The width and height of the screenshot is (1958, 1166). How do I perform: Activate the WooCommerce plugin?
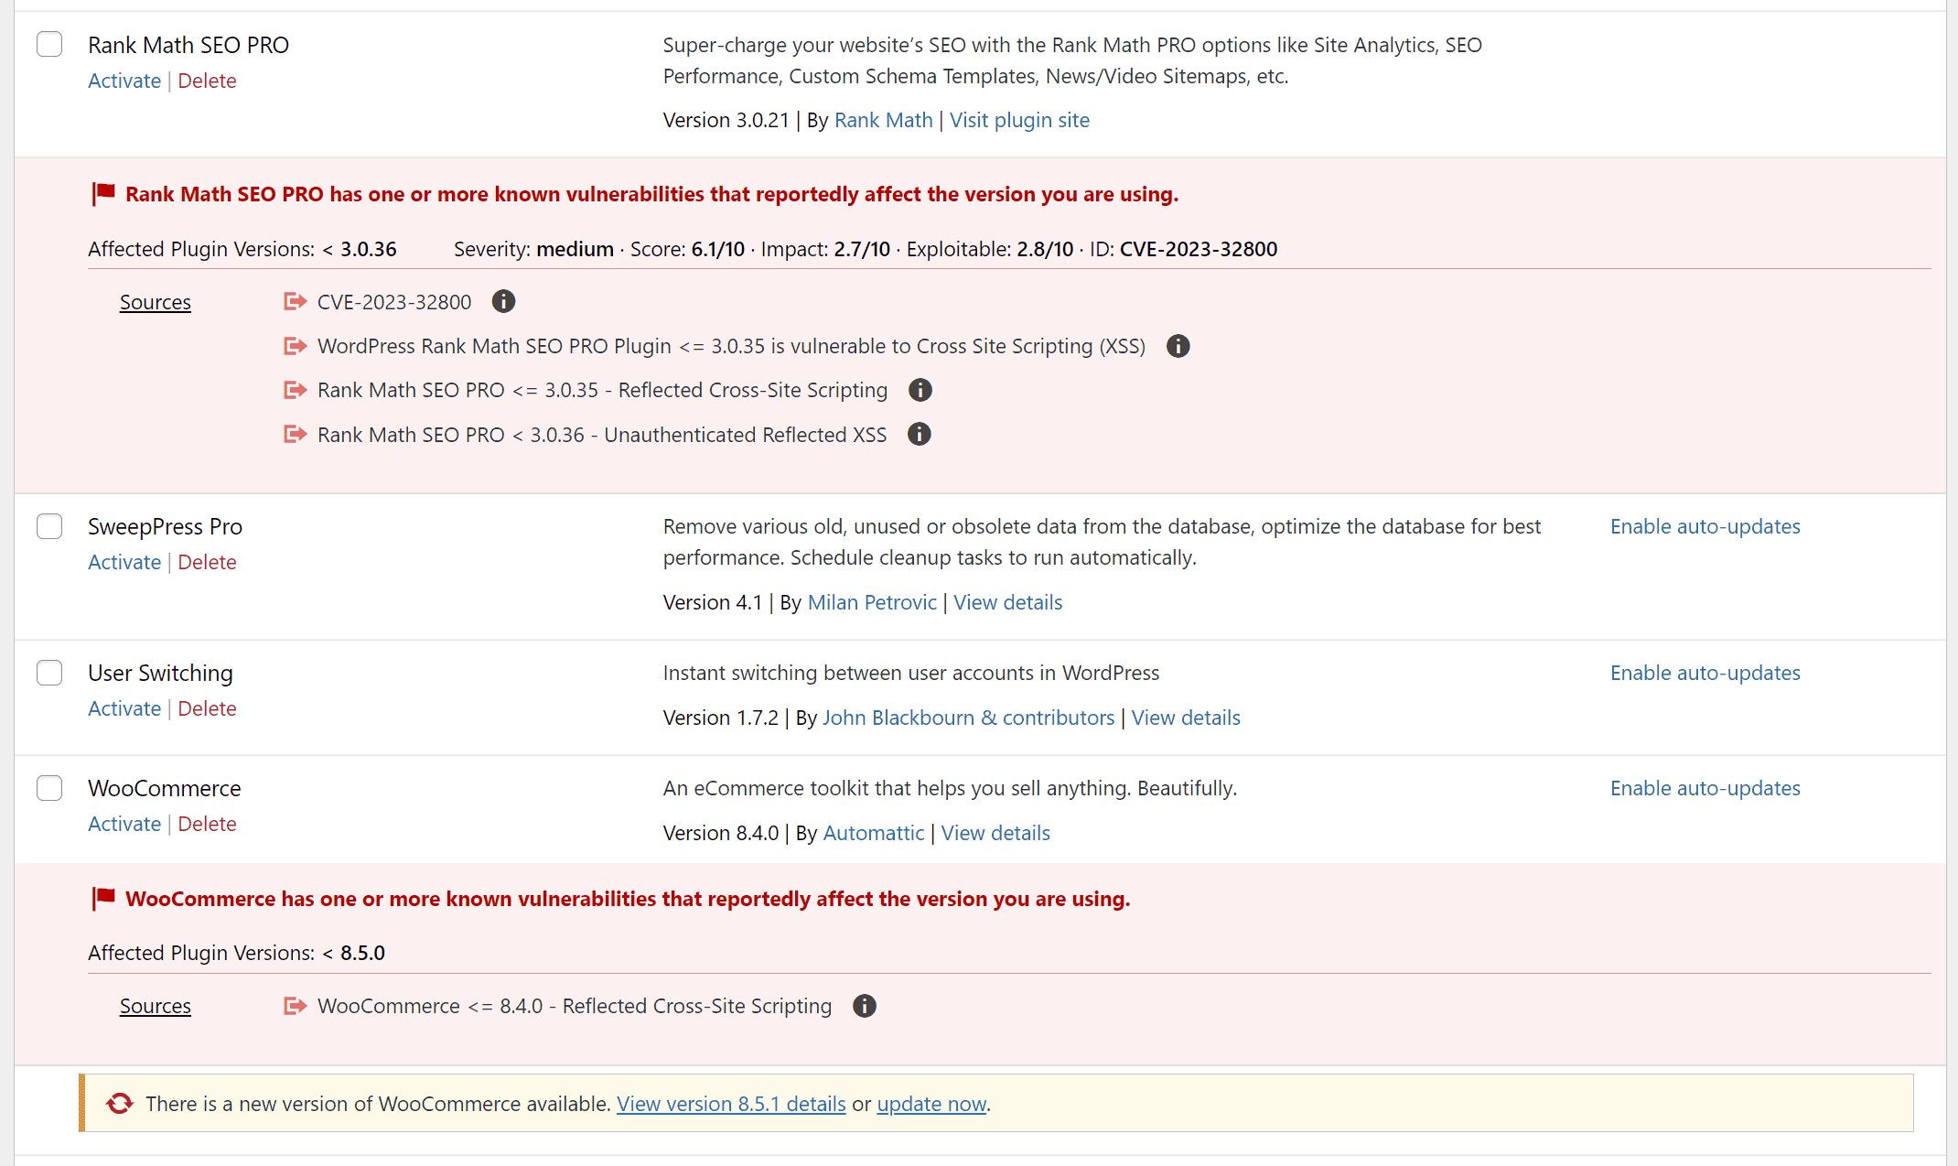point(124,824)
